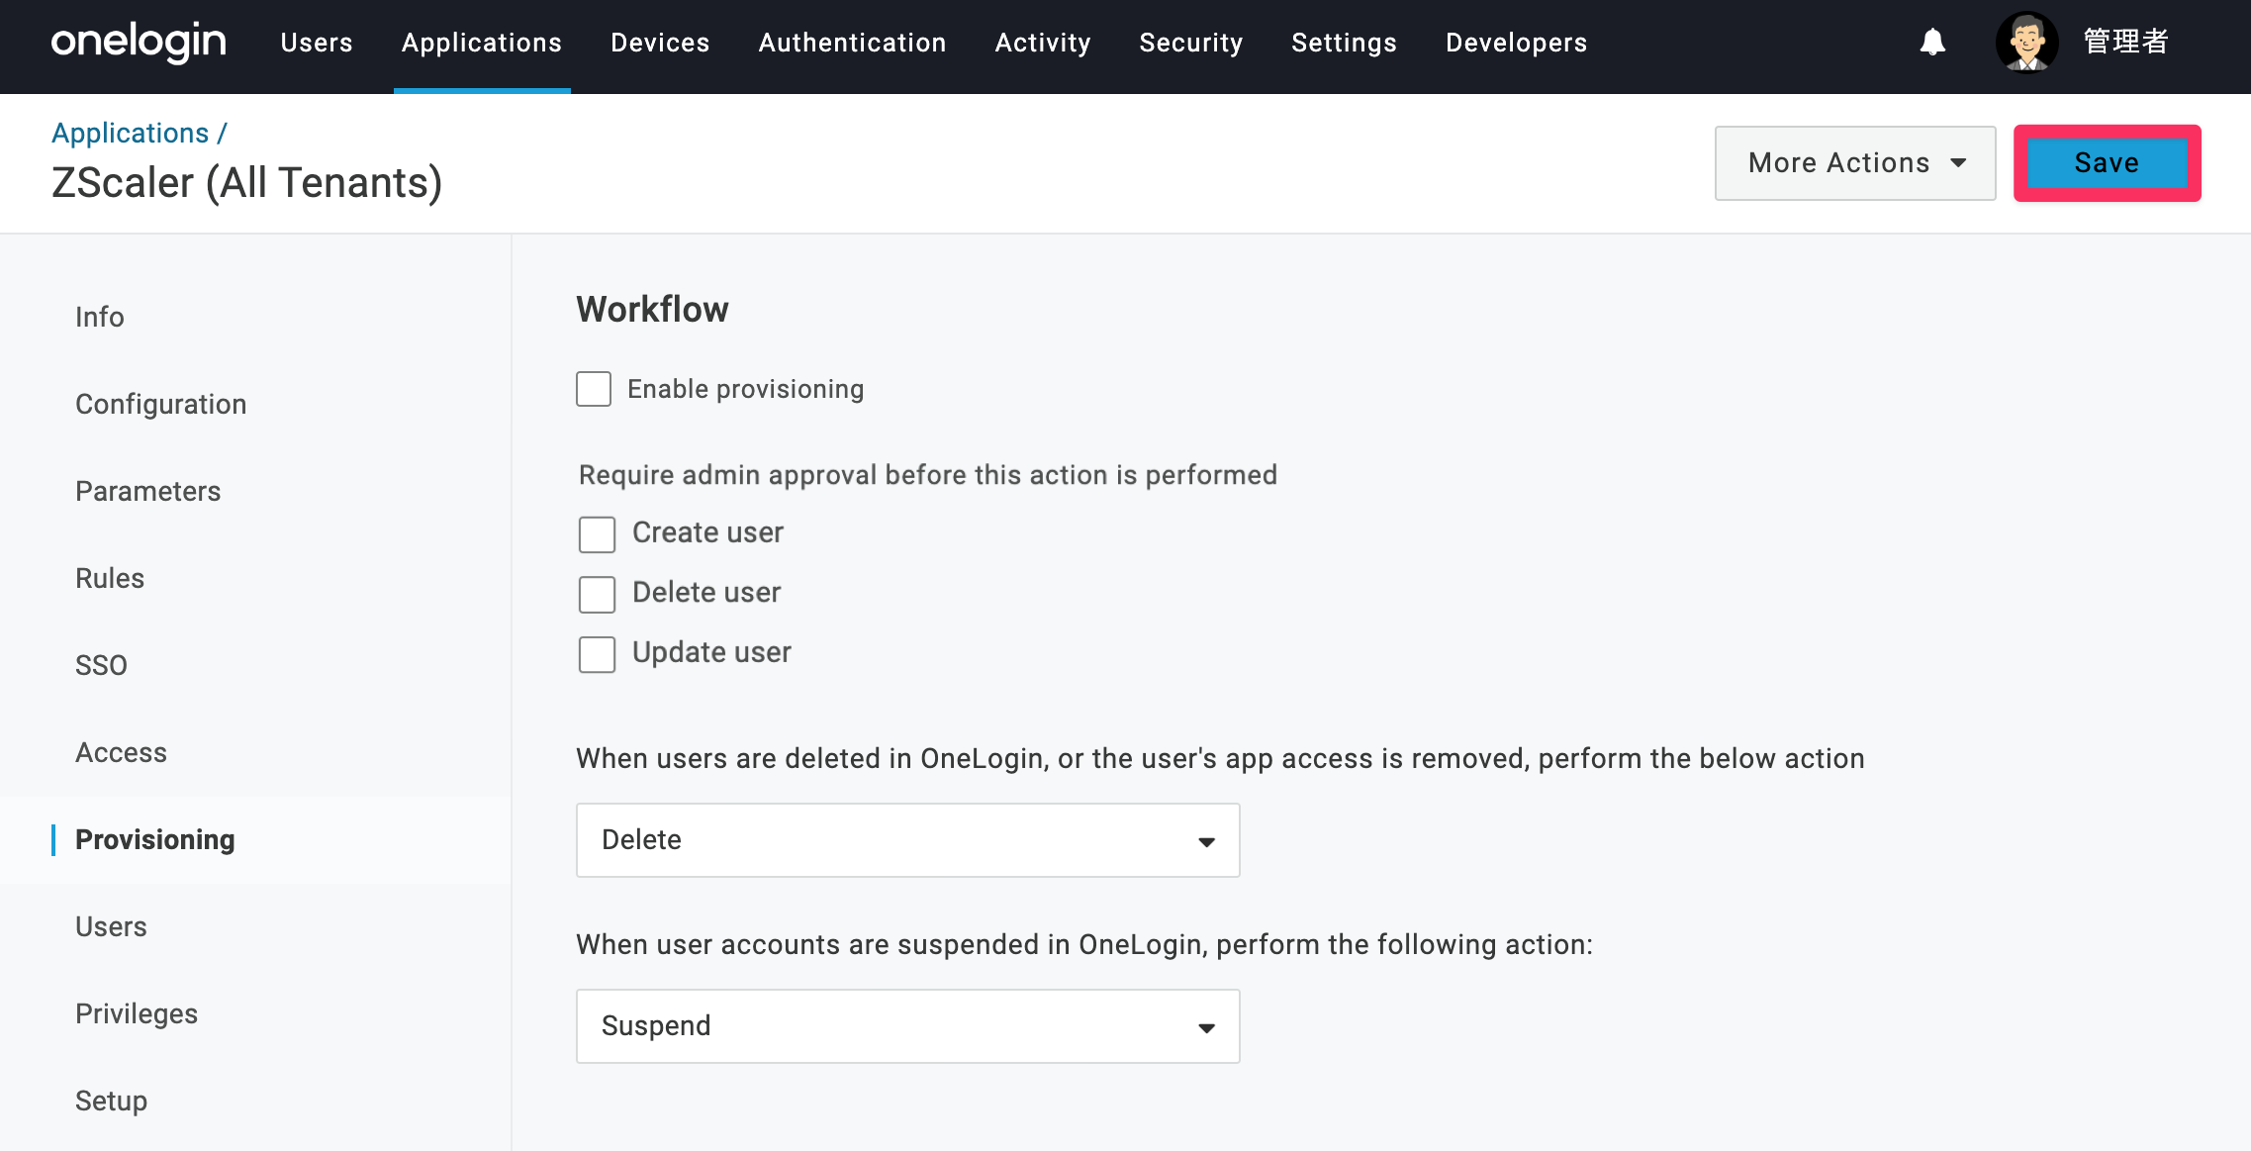Open the Developers navbar menu
Viewport: 2251px width, 1151px height.
(x=1516, y=43)
